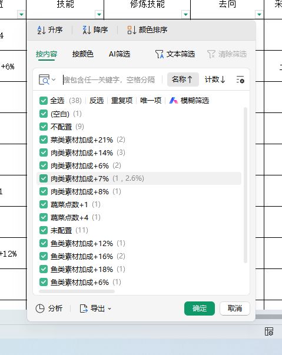This screenshot has height=355, width=282.
Task: Click the keyword search input field
Action: click(x=112, y=79)
